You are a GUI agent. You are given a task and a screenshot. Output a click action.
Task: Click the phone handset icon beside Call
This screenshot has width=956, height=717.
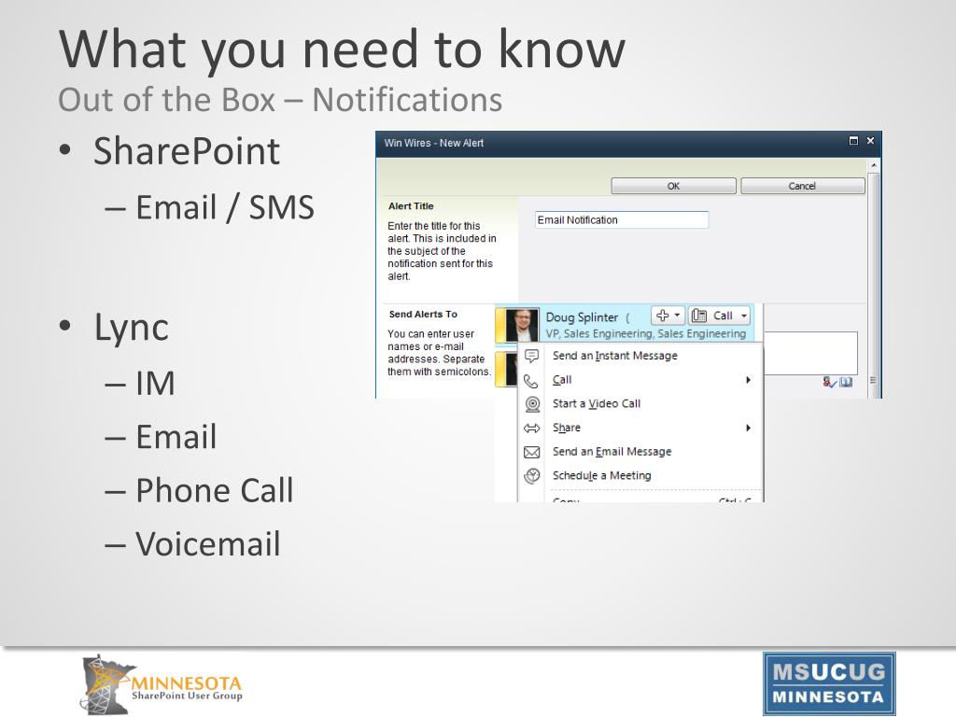click(531, 381)
